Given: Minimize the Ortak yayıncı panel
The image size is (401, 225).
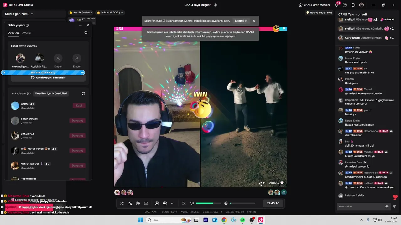Looking at the screenshot, I should coord(80,25).
